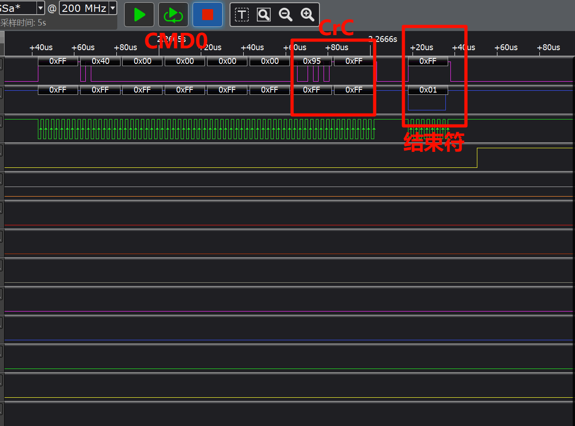Start repeated loop capture

tap(173, 15)
